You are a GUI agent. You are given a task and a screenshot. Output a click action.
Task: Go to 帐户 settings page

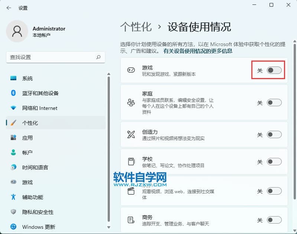[x=27, y=153]
